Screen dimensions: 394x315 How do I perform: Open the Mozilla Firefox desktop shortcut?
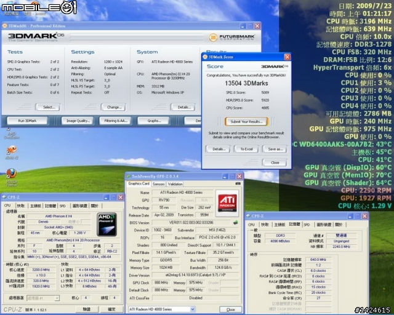tap(11, 177)
